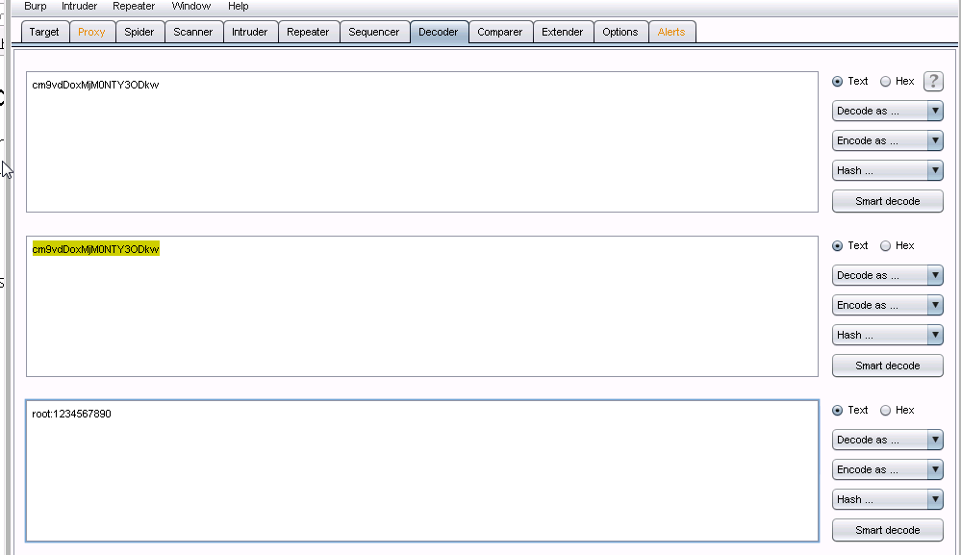Switch to the Comparer tab
Viewport: 961px width, 555px height.
(500, 32)
